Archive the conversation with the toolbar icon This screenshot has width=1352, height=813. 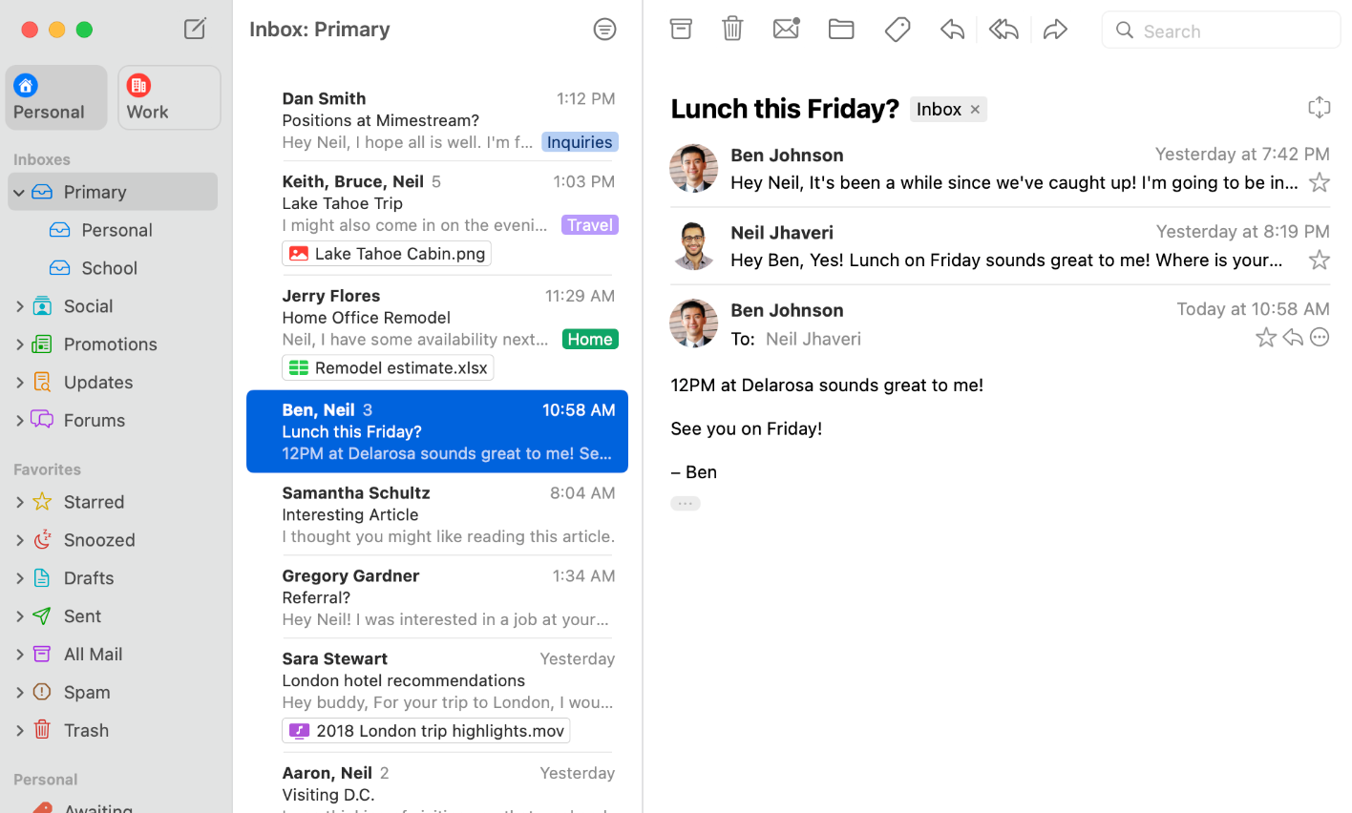tap(681, 29)
